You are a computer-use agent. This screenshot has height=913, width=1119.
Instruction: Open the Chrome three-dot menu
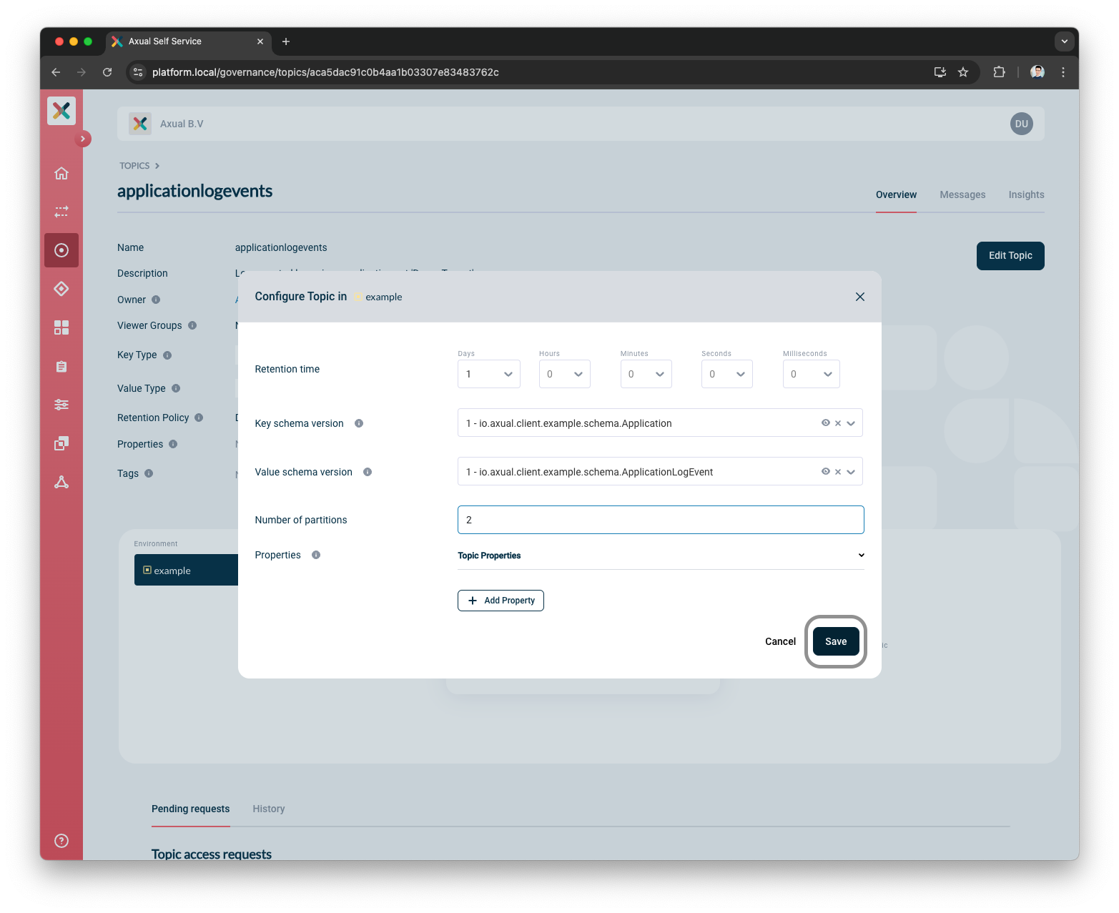[1063, 72]
